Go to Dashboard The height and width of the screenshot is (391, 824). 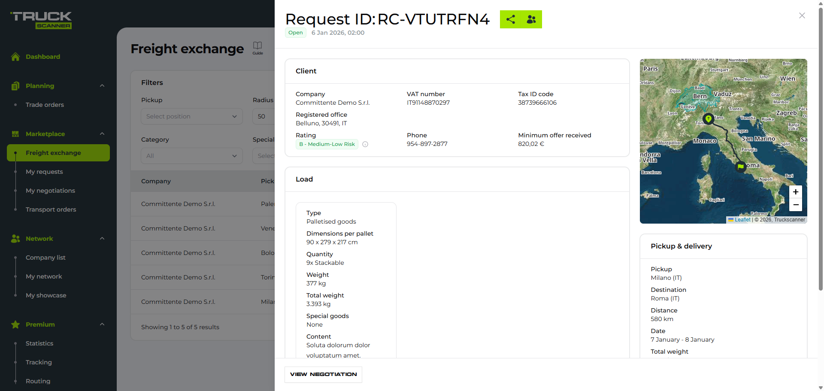click(x=42, y=57)
